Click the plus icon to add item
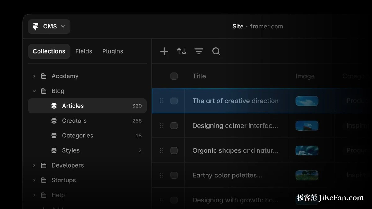Screen dimensions: 372x209 click(x=164, y=51)
